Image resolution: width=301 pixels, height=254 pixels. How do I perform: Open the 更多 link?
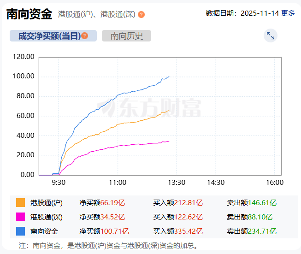tap(288, 13)
